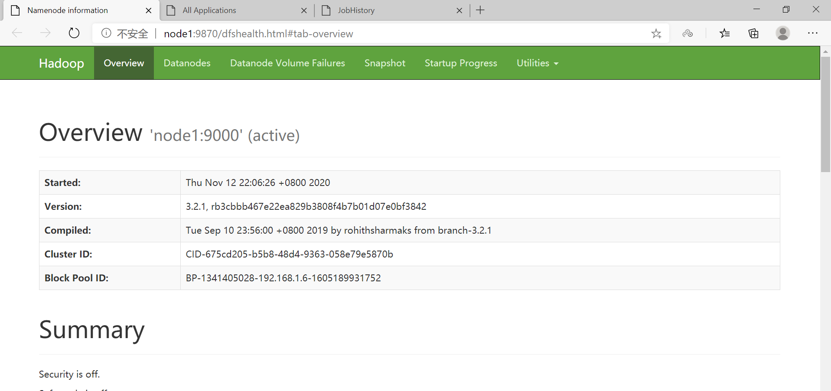Open the Startup Progress page

[461, 63]
